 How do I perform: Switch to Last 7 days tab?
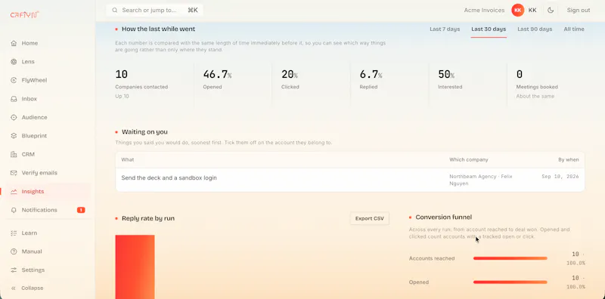click(445, 29)
